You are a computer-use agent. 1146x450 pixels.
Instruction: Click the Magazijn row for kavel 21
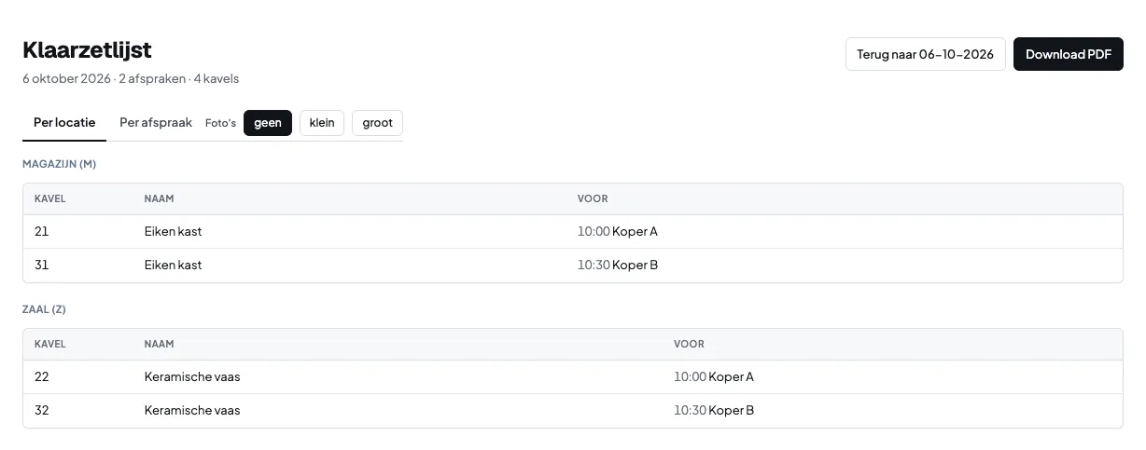point(573,232)
